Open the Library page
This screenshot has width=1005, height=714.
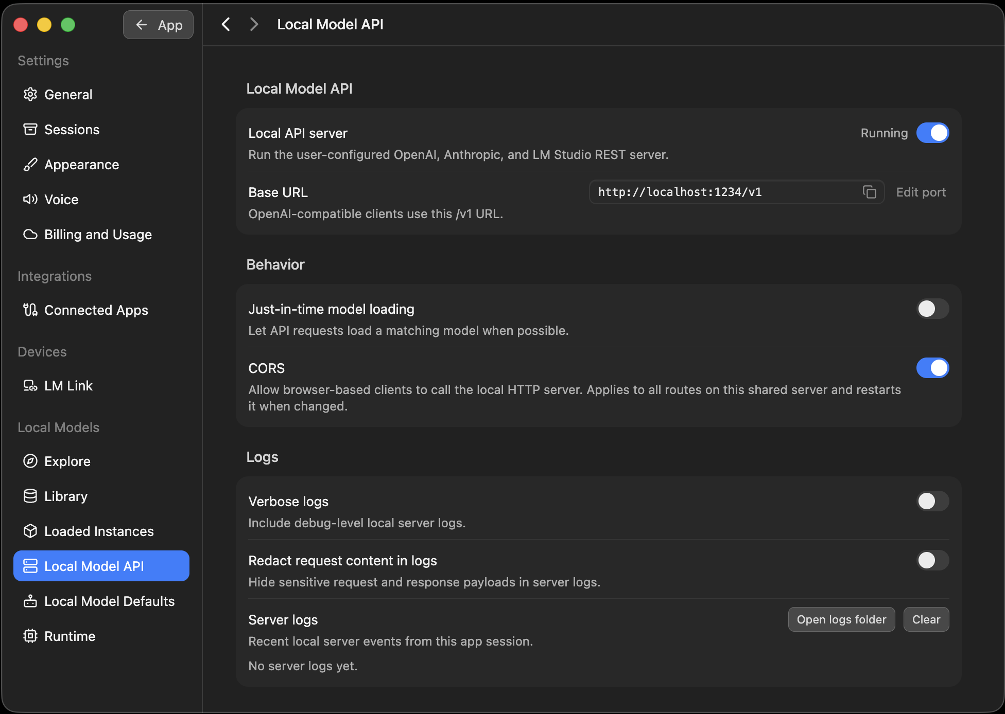click(101, 496)
